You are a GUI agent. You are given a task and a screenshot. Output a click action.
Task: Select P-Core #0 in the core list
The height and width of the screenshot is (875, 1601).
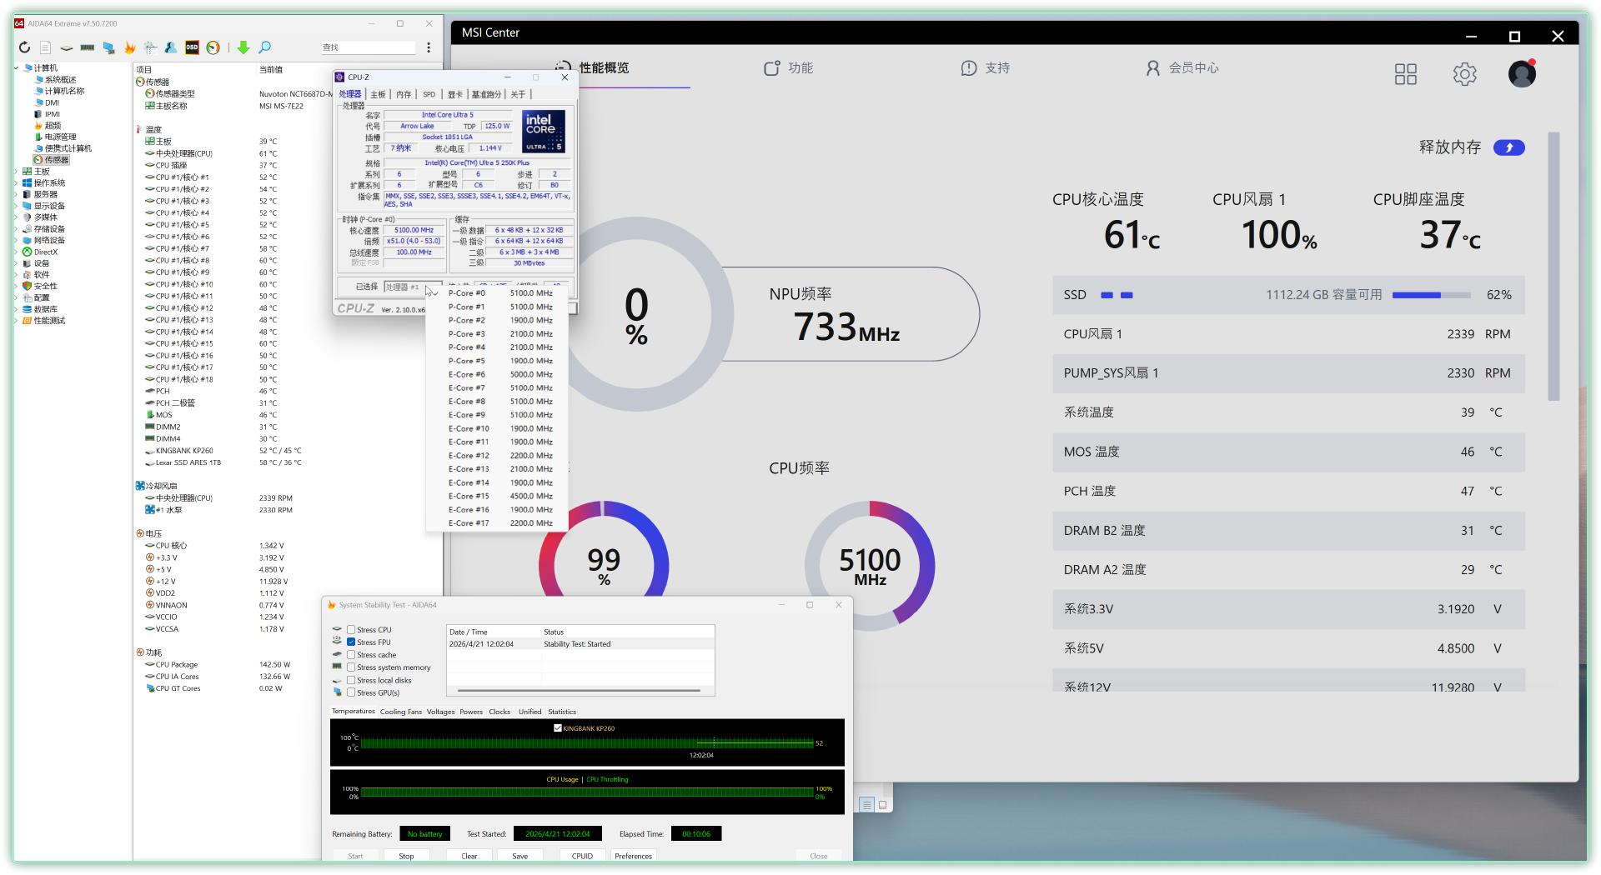[x=497, y=293]
